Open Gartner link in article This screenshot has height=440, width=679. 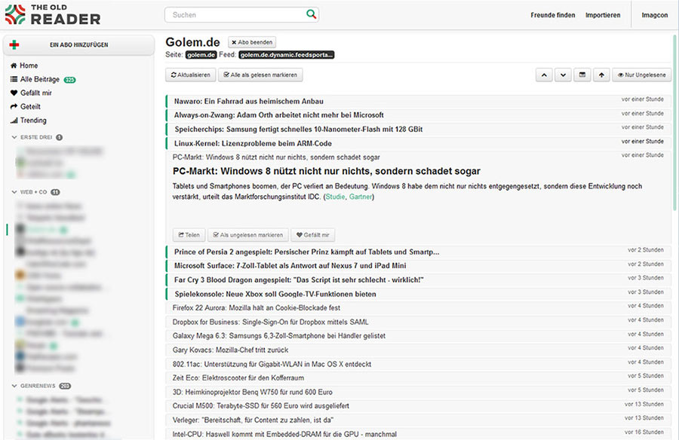click(x=361, y=197)
